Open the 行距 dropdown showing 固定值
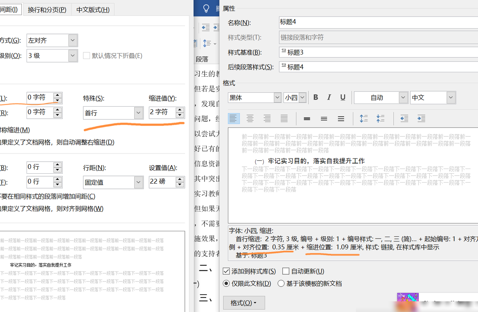Image resolution: width=478 pixels, height=312 pixels. point(113,182)
